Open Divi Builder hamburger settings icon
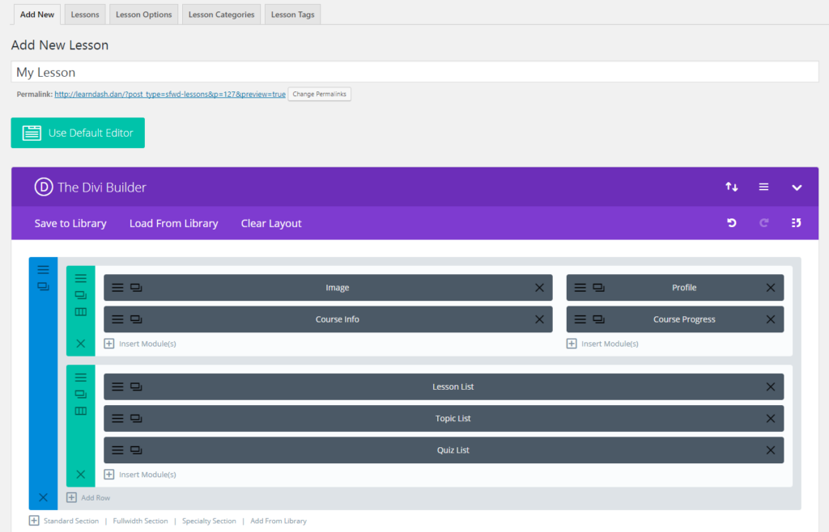829x532 pixels. pos(763,187)
